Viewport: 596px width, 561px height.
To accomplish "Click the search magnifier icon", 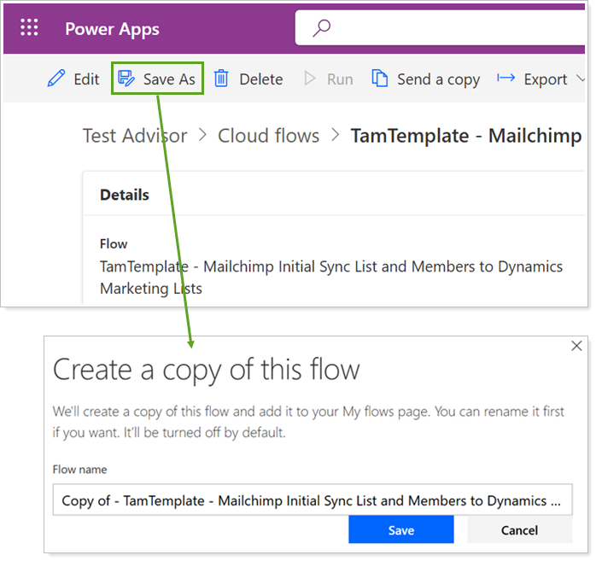I will tap(322, 28).
